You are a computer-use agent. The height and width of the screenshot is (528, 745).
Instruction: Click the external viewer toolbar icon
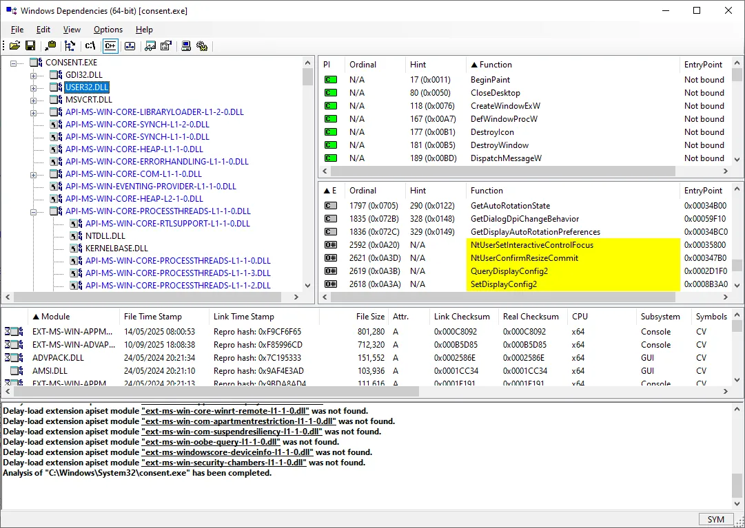150,46
